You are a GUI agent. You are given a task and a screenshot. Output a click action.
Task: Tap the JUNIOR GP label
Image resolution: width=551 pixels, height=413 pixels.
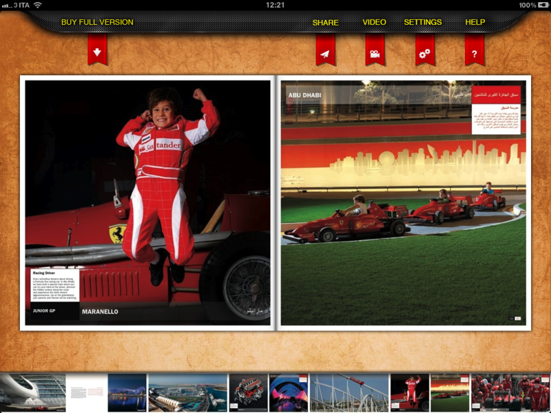[x=44, y=311]
